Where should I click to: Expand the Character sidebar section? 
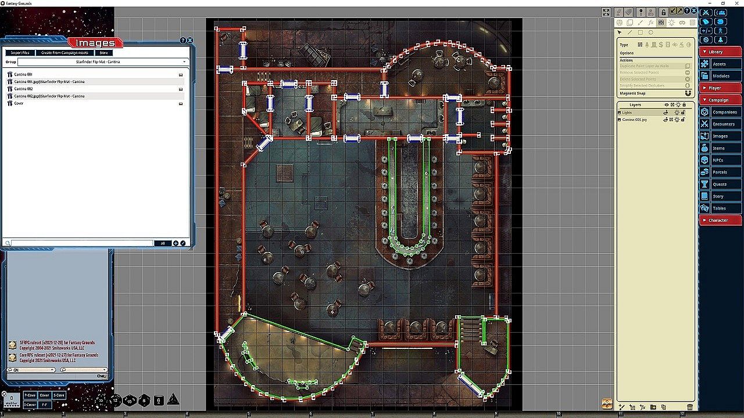(x=721, y=220)
